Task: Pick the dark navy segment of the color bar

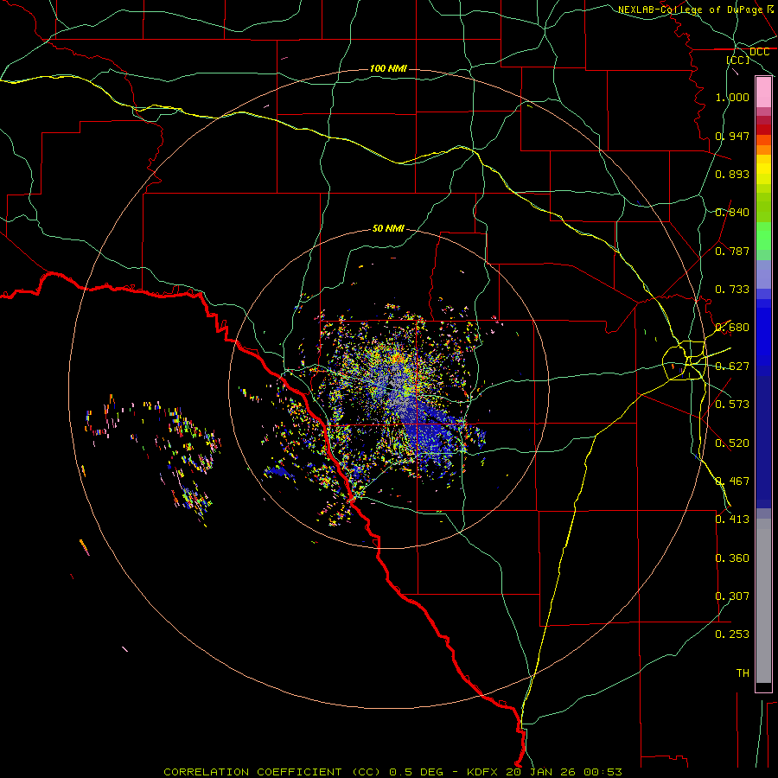Action: point(763,442)
